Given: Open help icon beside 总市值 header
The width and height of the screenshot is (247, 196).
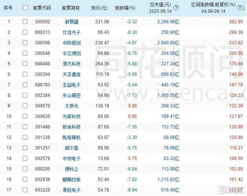Looking at the screenshot, I should [176, 8].
